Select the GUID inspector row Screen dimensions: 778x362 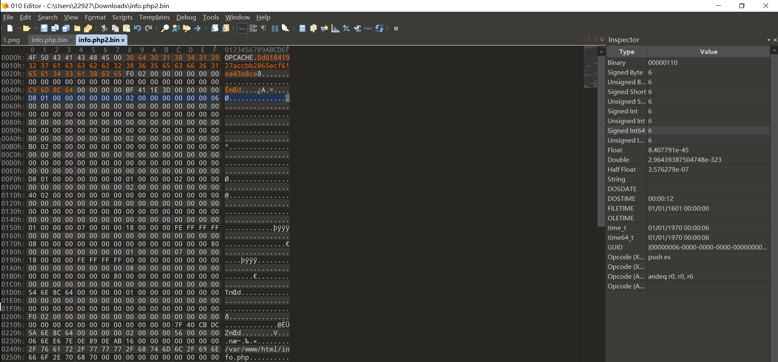click(688, 247)
